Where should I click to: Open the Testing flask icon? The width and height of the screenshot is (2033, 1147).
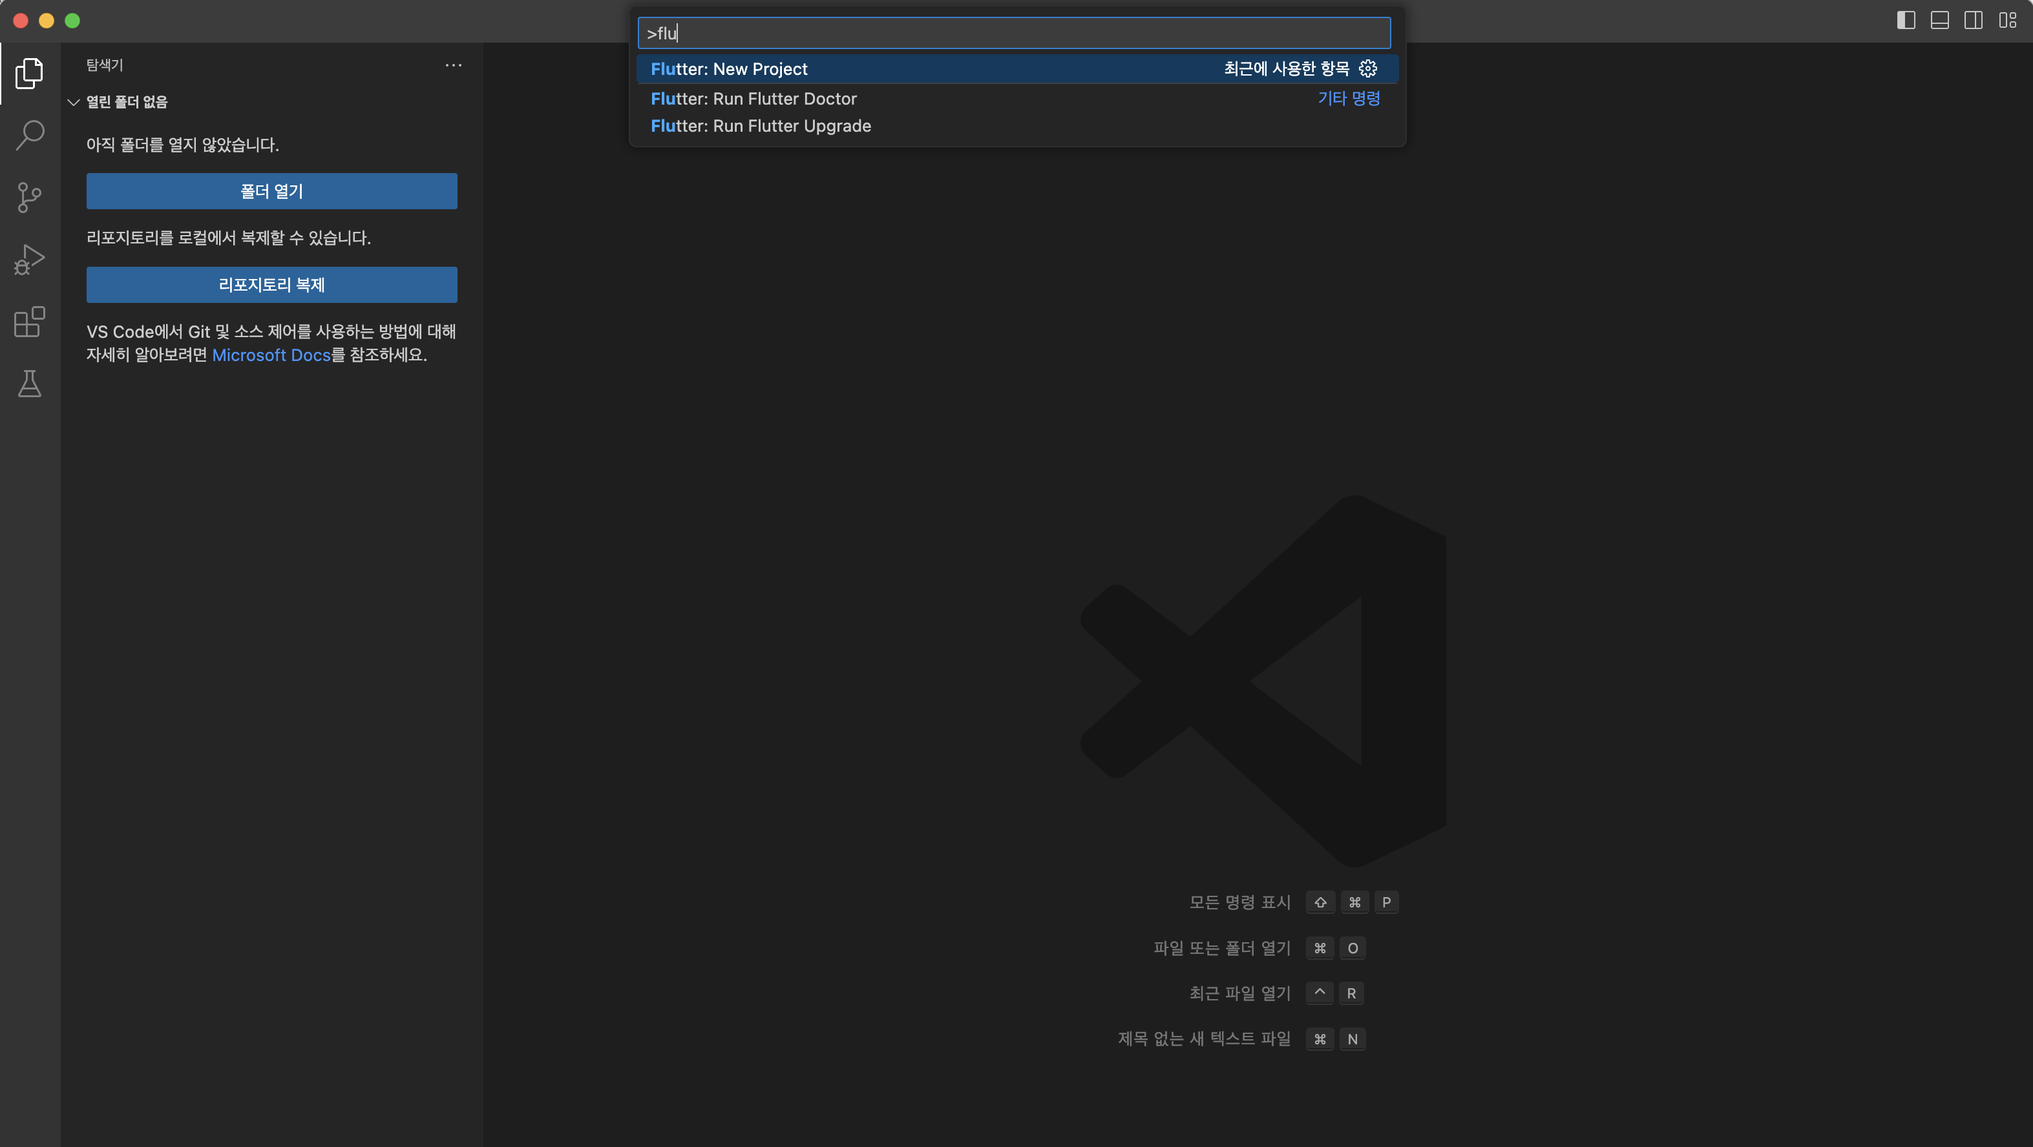tap(29, 384)
